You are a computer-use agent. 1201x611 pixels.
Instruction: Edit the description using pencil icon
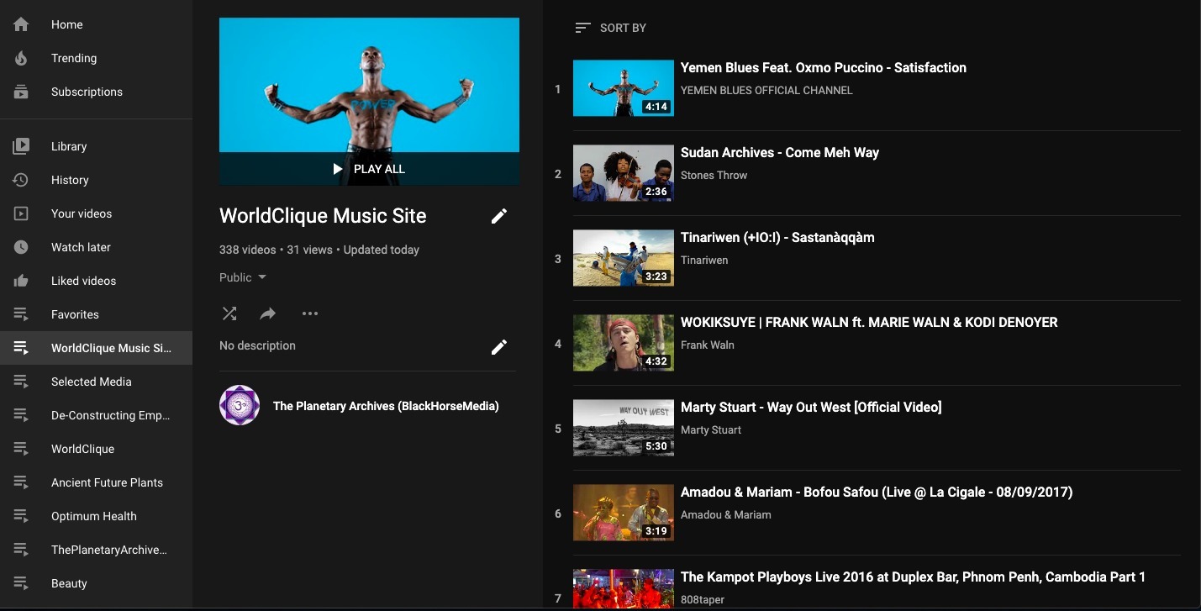tap(499, 346)
